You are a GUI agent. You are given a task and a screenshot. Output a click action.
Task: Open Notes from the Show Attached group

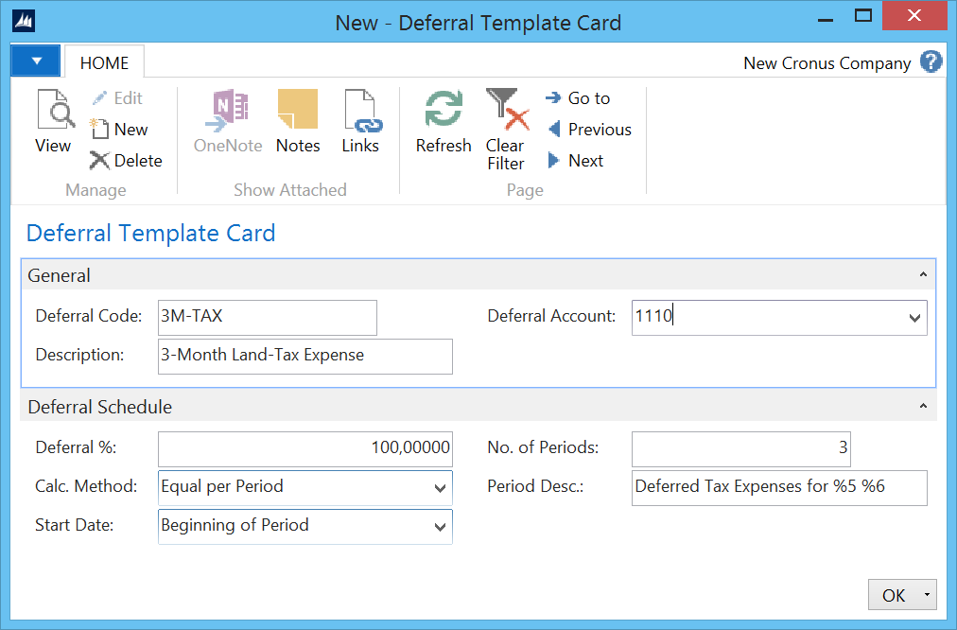pos(298,118)
